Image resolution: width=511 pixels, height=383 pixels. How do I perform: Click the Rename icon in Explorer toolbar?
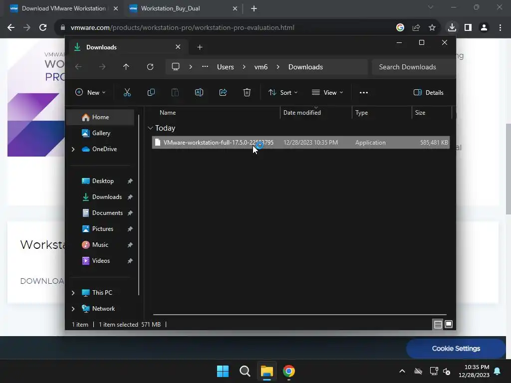tap(199, 92)
